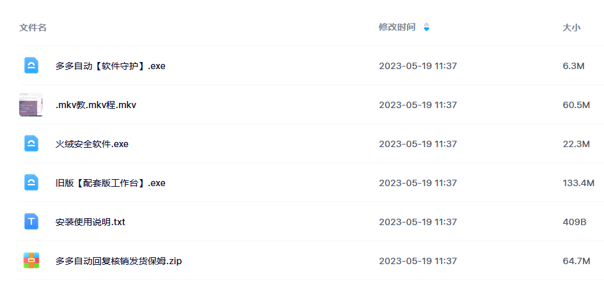This screenshot has height=307, width=604.
Task: Sort by the 文件名 column header
Action: tap(33, 28)
